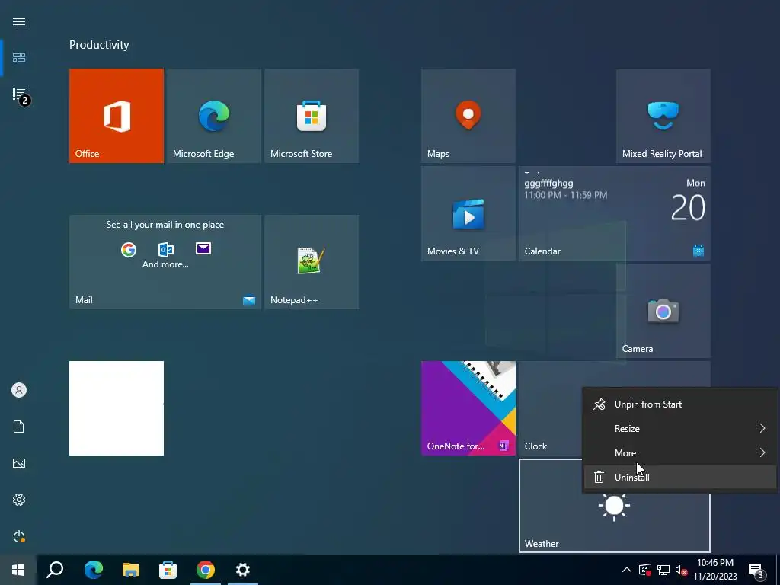Image resolution: width=780 pixels, height=585 pixels.
Task: Click the Power button in Start
Action: [19, 536]
